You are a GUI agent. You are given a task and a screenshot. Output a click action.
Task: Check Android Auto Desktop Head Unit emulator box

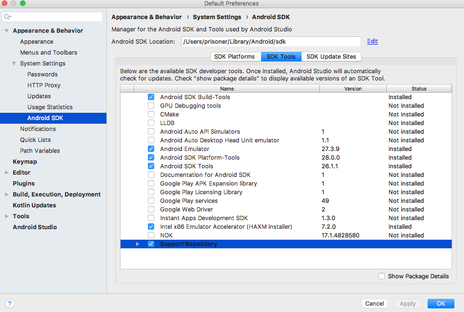151,140
